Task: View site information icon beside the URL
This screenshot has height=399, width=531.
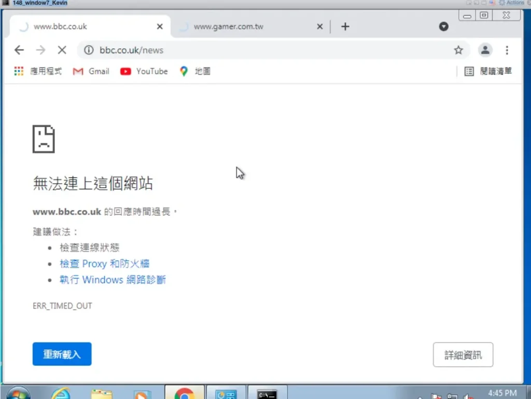Action: coord(89,50)
